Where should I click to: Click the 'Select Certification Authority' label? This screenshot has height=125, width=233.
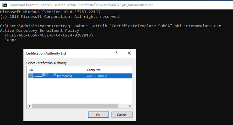(x=46, y=63)
